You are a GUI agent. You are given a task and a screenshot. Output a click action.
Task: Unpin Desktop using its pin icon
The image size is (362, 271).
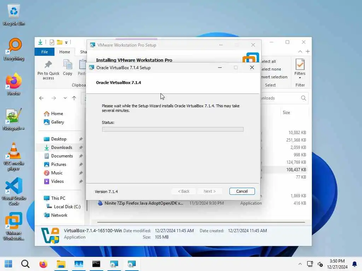click(81, 139)
